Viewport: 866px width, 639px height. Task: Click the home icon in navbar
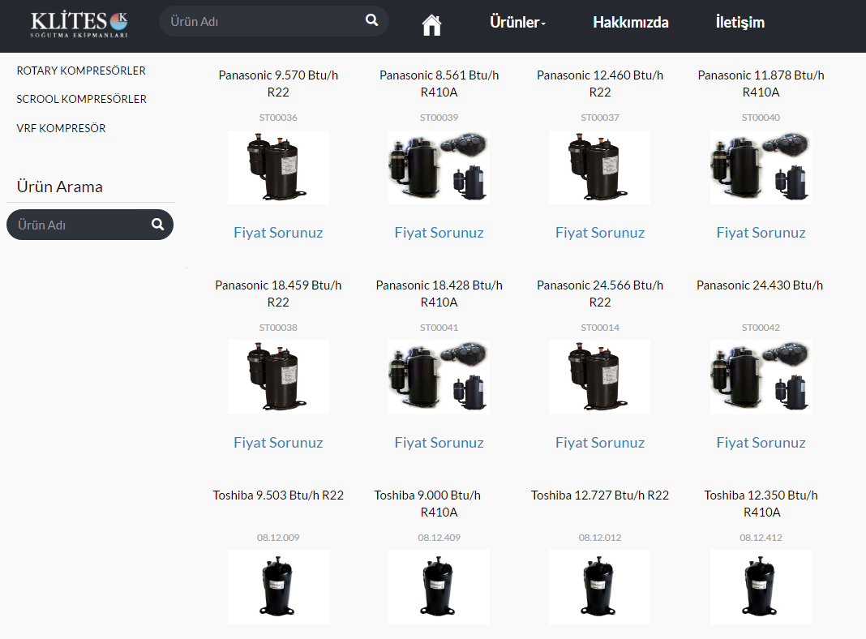[x=431, y=25]
